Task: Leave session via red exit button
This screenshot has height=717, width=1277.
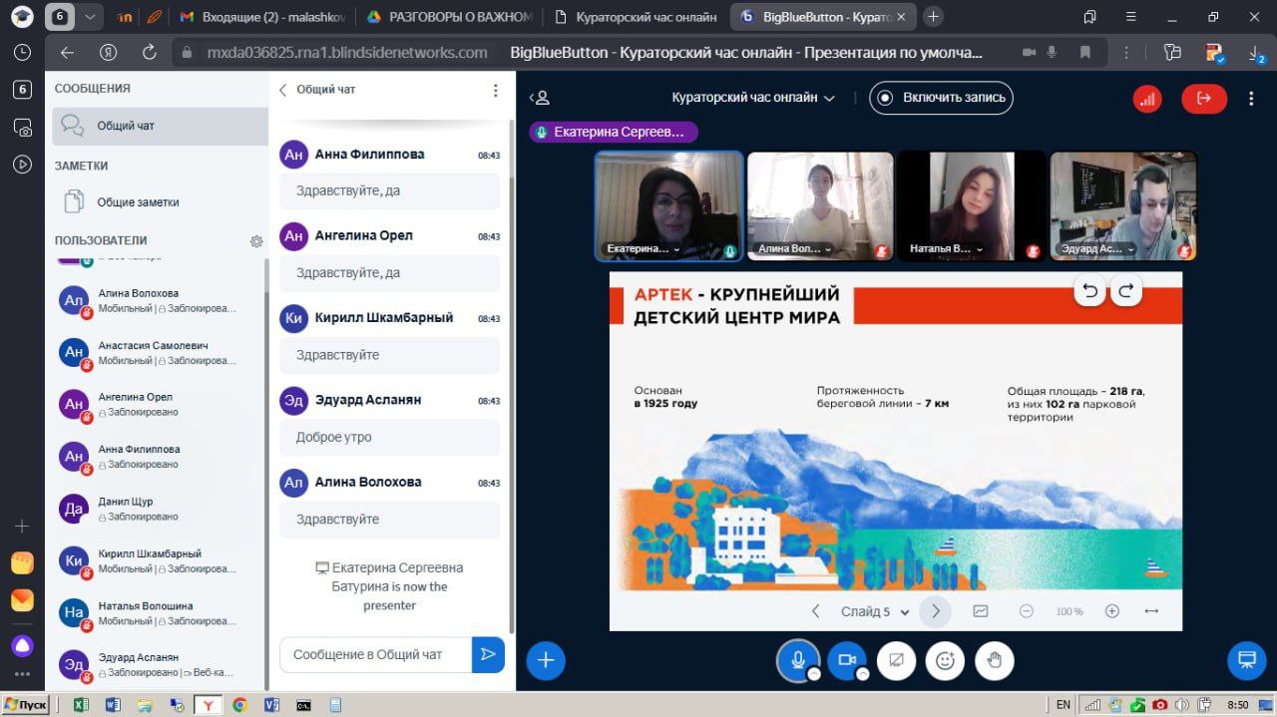Action: (1203, 98)
